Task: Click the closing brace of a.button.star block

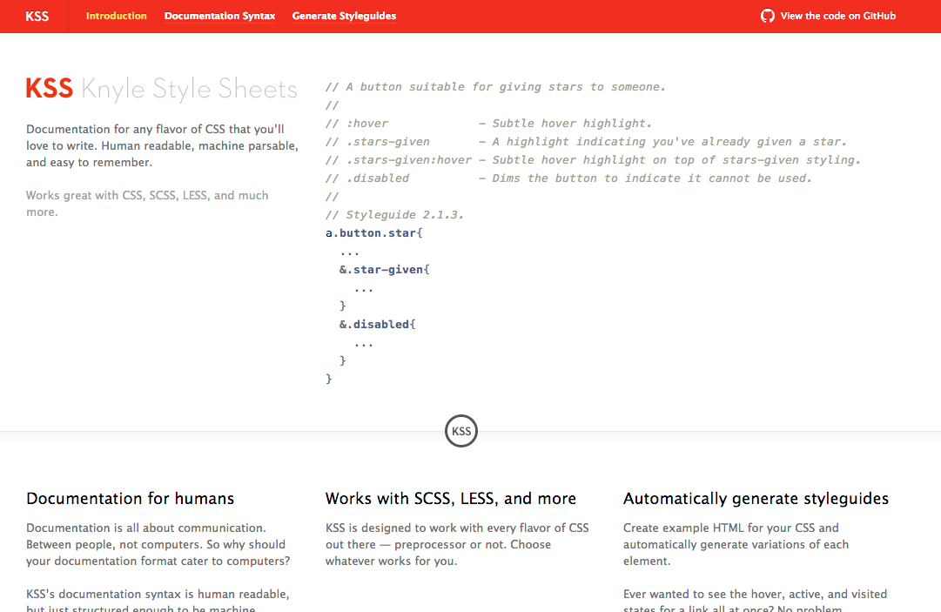Action: coord(328,379)
